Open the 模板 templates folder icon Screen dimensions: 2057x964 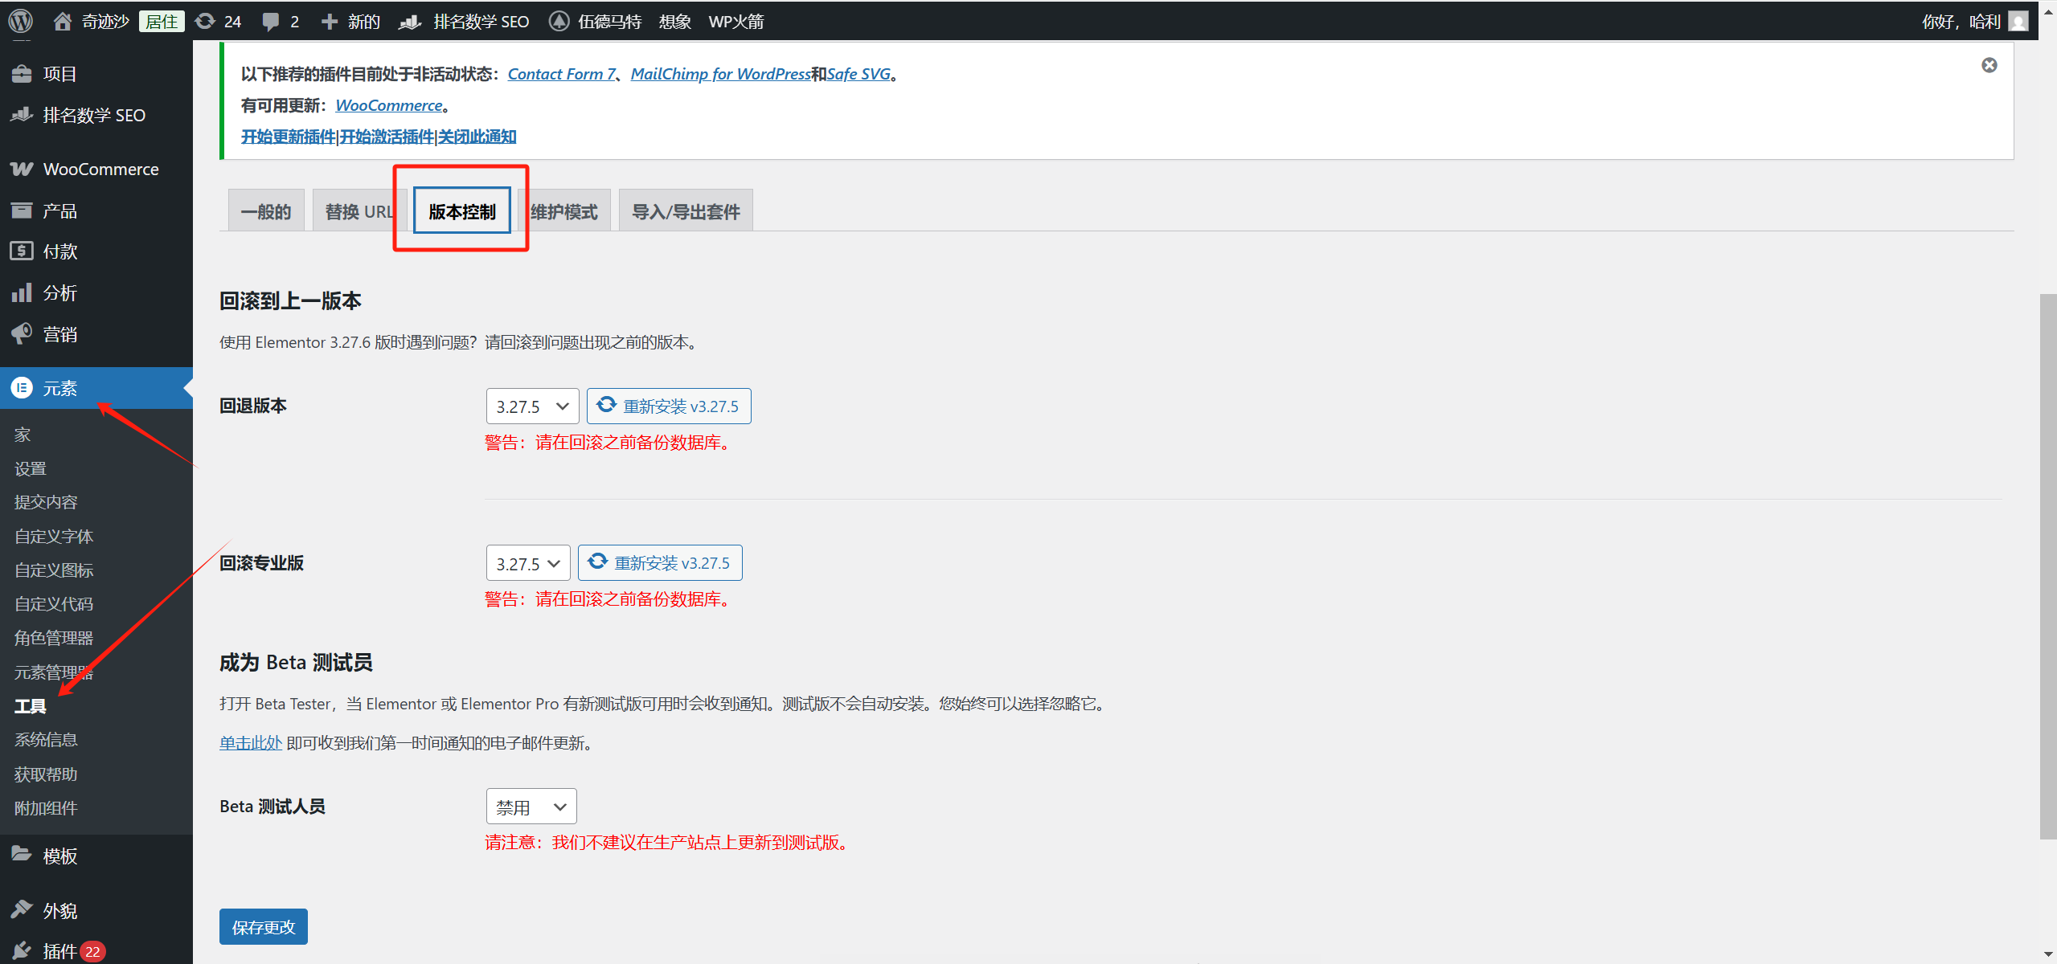click(x=22, y=855)
